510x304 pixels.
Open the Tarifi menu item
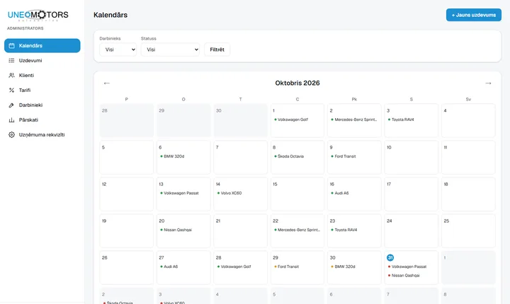(42, 90)
